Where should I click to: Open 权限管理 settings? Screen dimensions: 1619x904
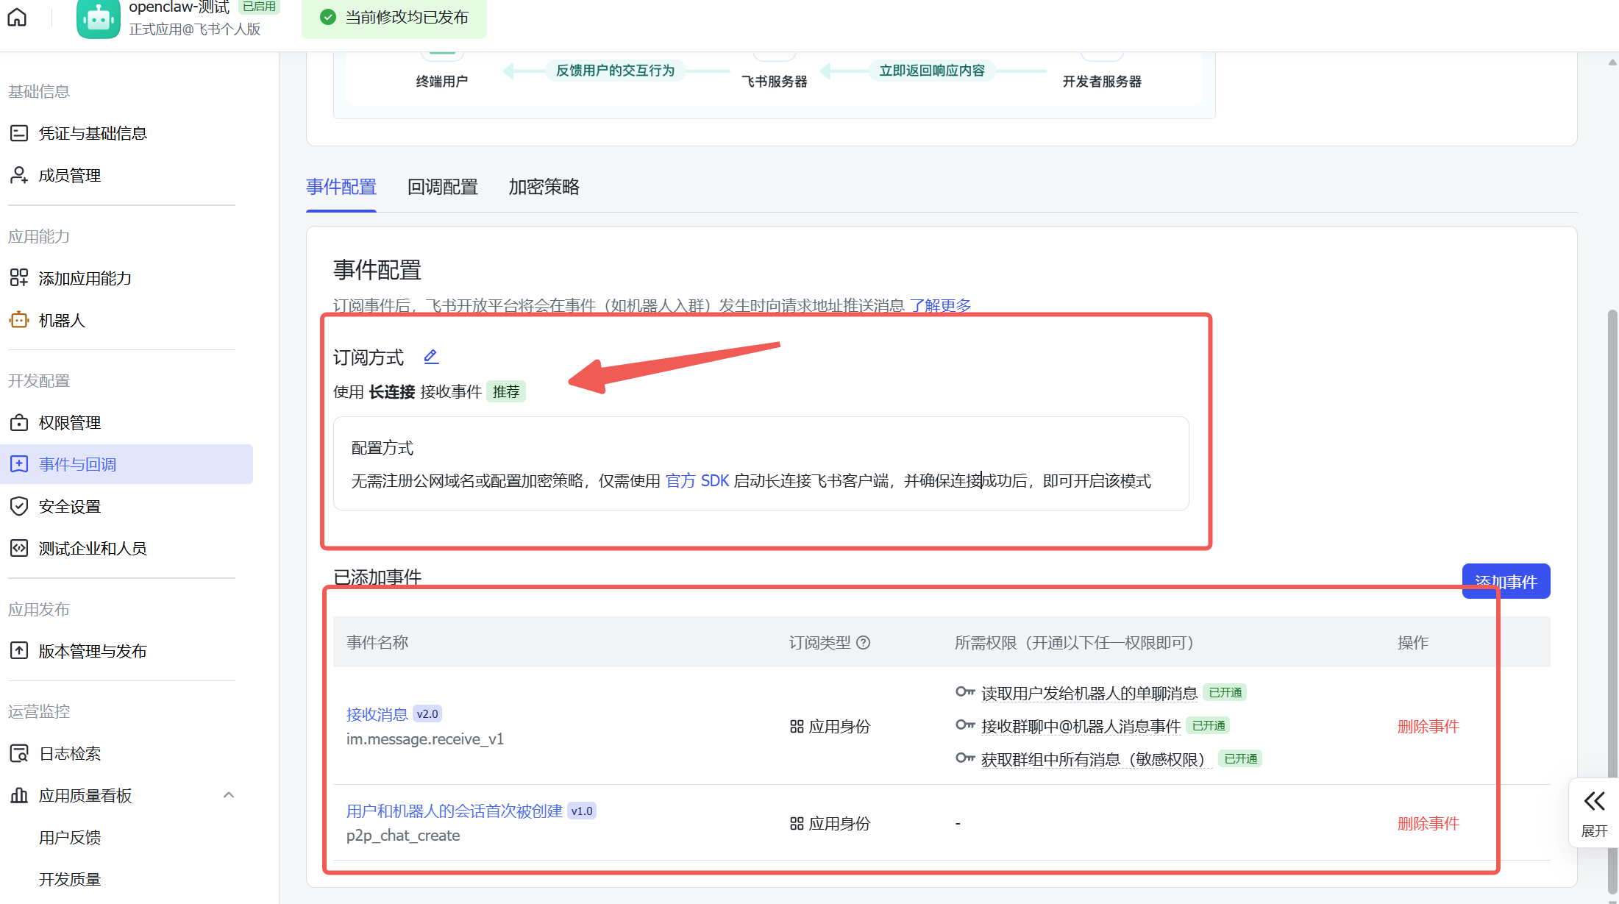coord(70,422)
